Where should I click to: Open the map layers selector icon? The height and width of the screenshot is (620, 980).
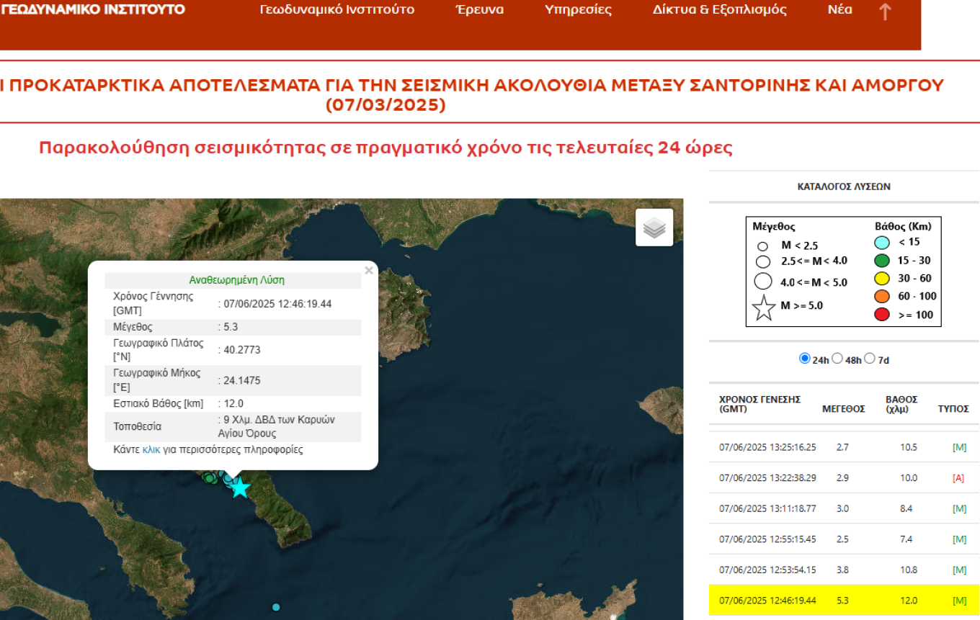(654, 228)
